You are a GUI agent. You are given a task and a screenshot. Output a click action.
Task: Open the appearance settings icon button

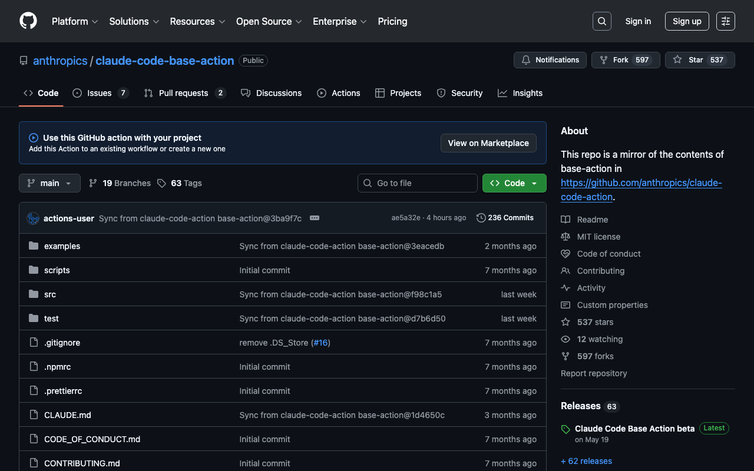pos(725,21)
